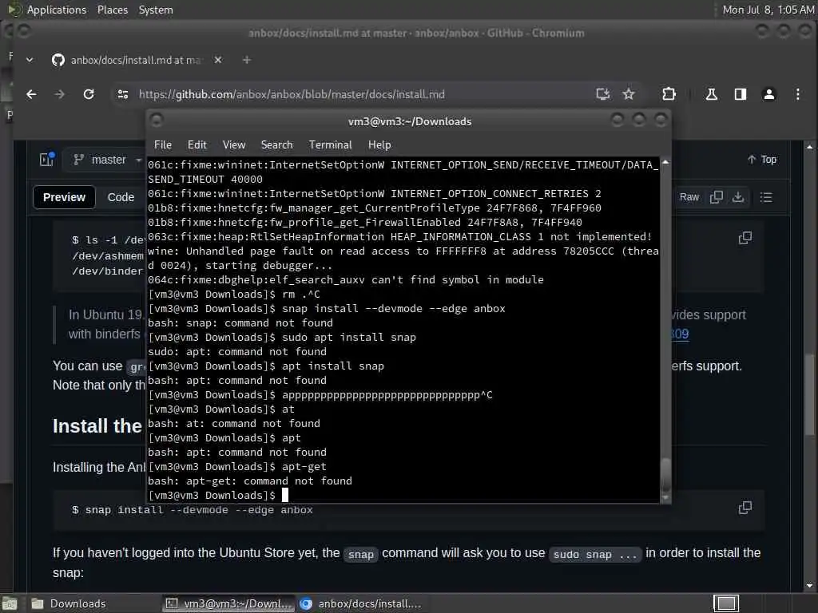
Task: Click the browser page scrollbar thumb
Action: tap(810, 394)
